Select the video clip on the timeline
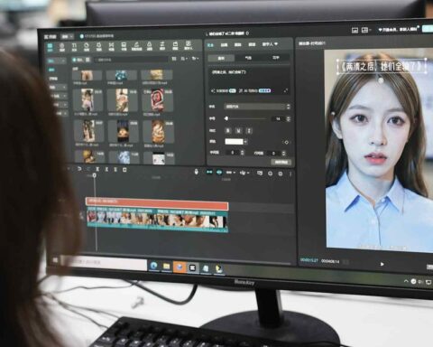Image resolution: width=433 pixels, height=347 pixels. coord(157,220)
